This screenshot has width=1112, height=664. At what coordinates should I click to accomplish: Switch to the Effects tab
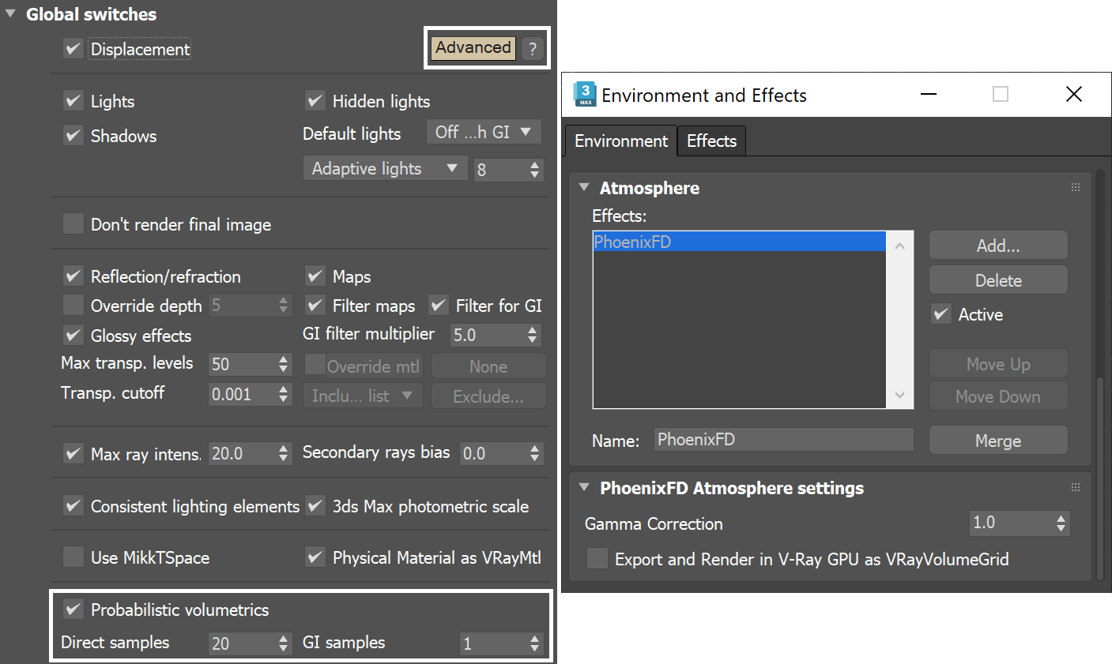click(x=711, y=141)
